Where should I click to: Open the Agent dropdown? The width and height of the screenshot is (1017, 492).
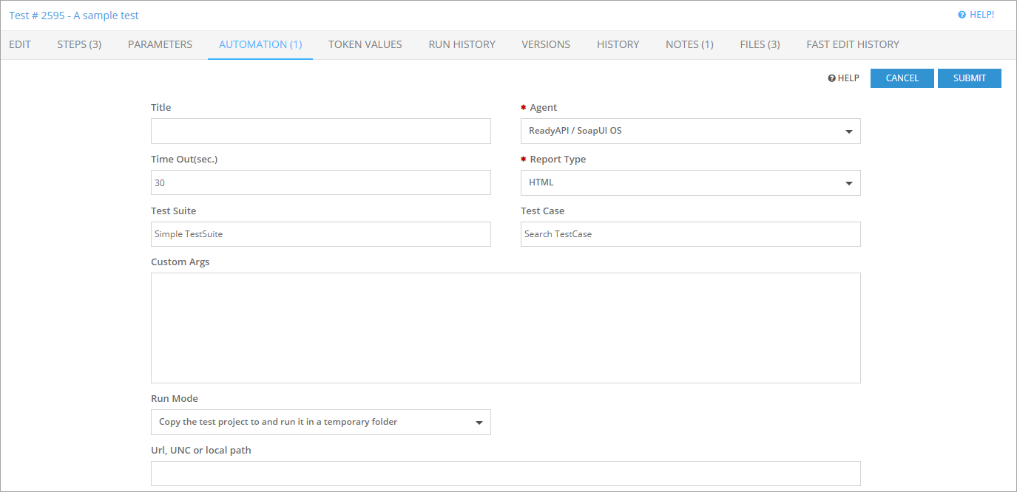tap(690, 131)
